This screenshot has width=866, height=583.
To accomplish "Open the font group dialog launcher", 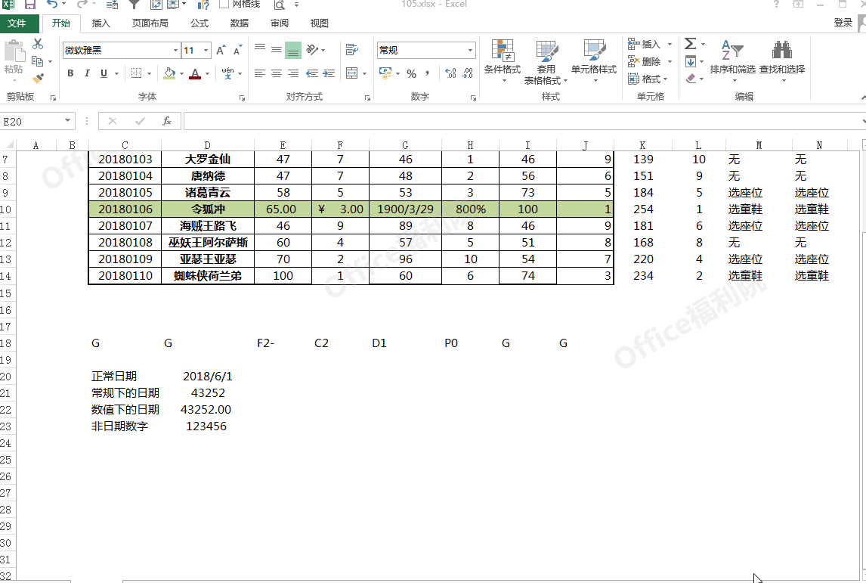I will coord(242,98).
